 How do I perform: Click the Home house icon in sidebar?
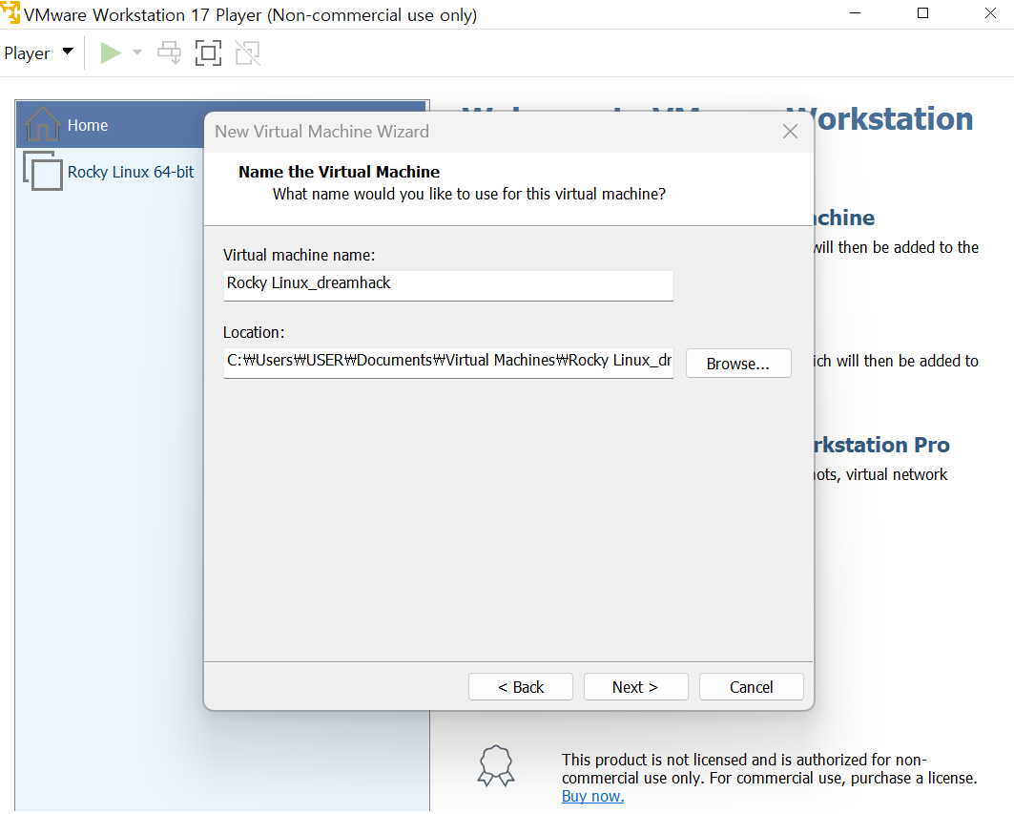(43, 124)
